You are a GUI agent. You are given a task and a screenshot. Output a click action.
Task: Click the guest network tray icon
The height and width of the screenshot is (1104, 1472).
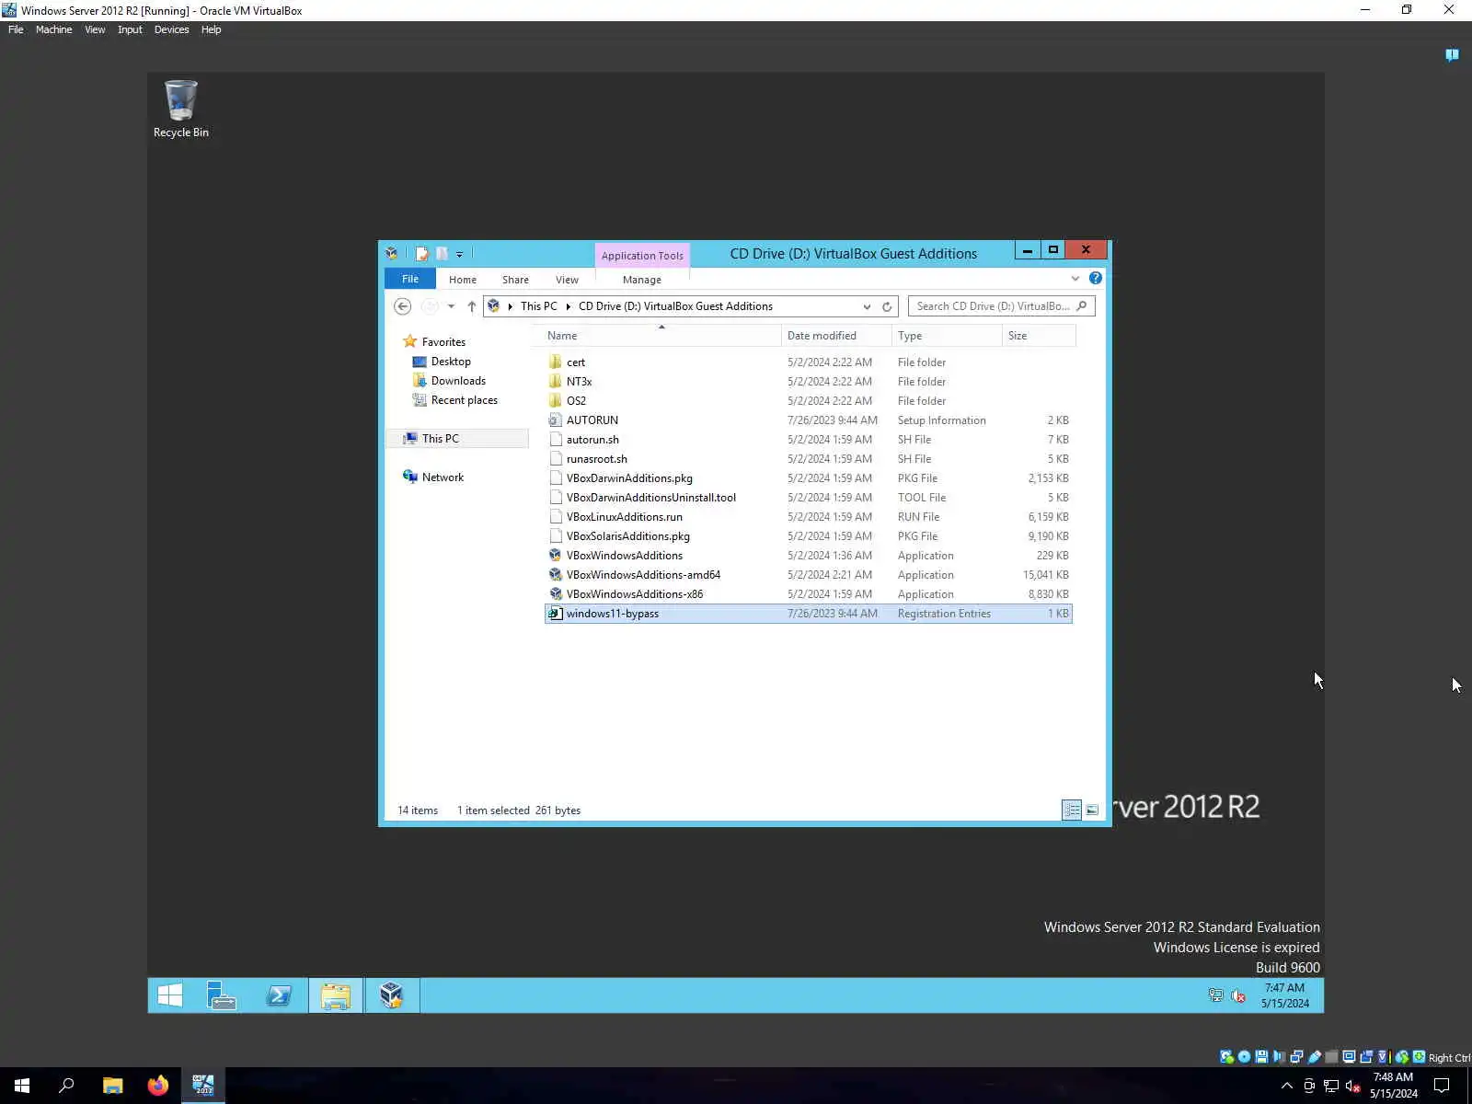click(1216, 995)
